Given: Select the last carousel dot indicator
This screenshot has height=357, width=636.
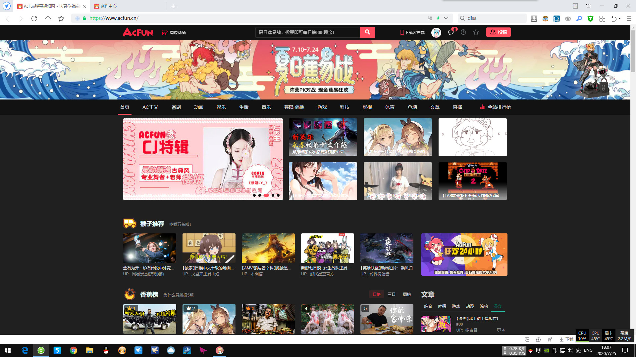Looking at the screenshot, I should coord(278,195).
